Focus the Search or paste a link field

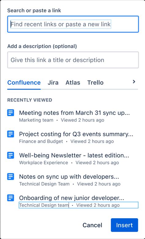click(x=73, y=24)
